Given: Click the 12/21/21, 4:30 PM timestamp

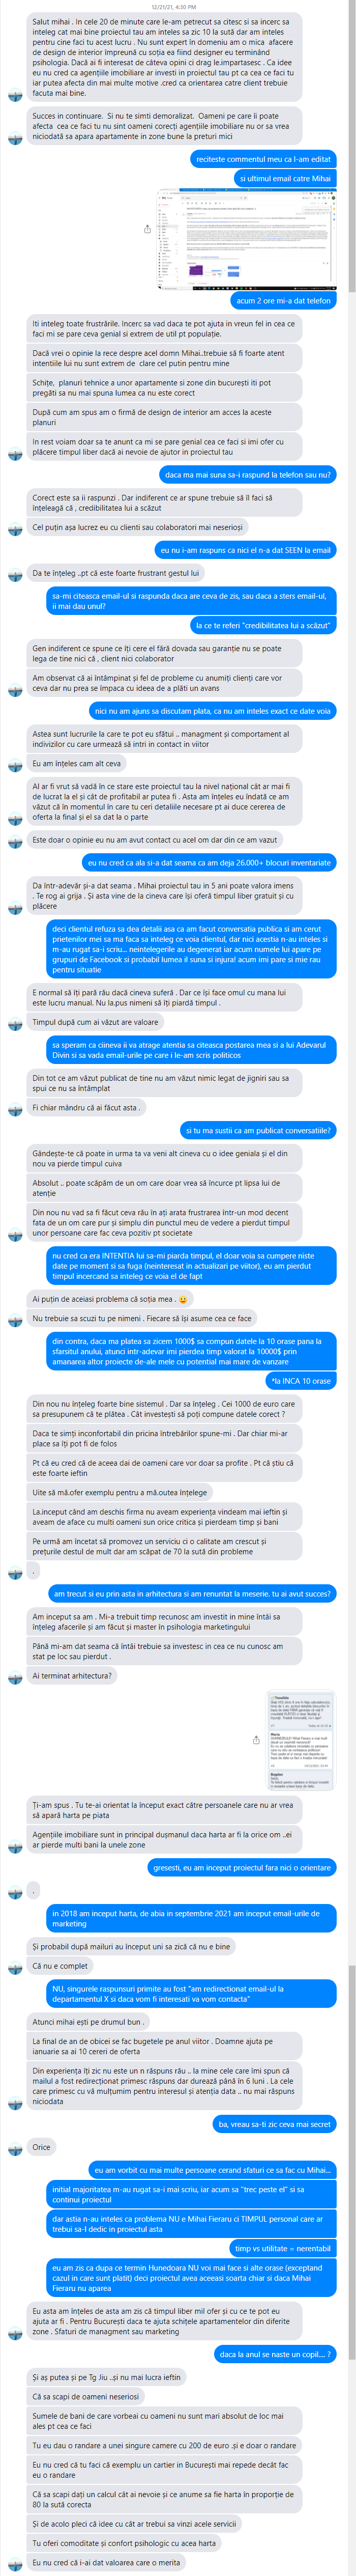Looking at the screenshot, I should tap(174, 7).
